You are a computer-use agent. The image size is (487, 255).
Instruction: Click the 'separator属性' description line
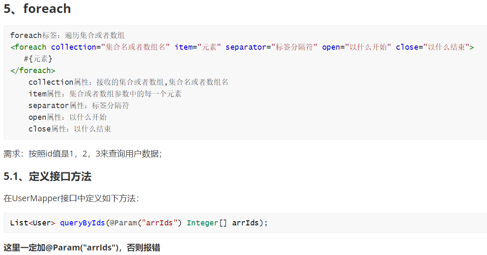tap(79, 106)
